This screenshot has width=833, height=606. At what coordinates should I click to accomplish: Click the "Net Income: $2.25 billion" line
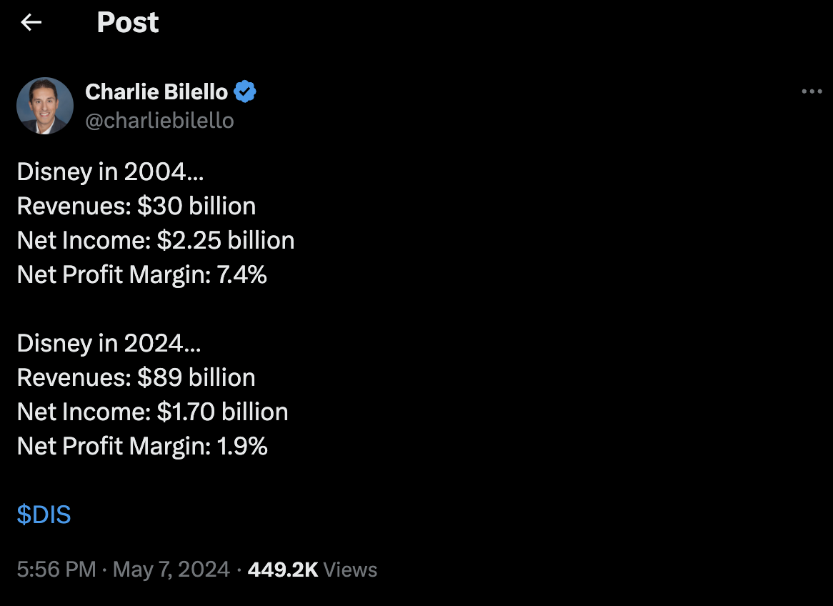pos(156,241)
